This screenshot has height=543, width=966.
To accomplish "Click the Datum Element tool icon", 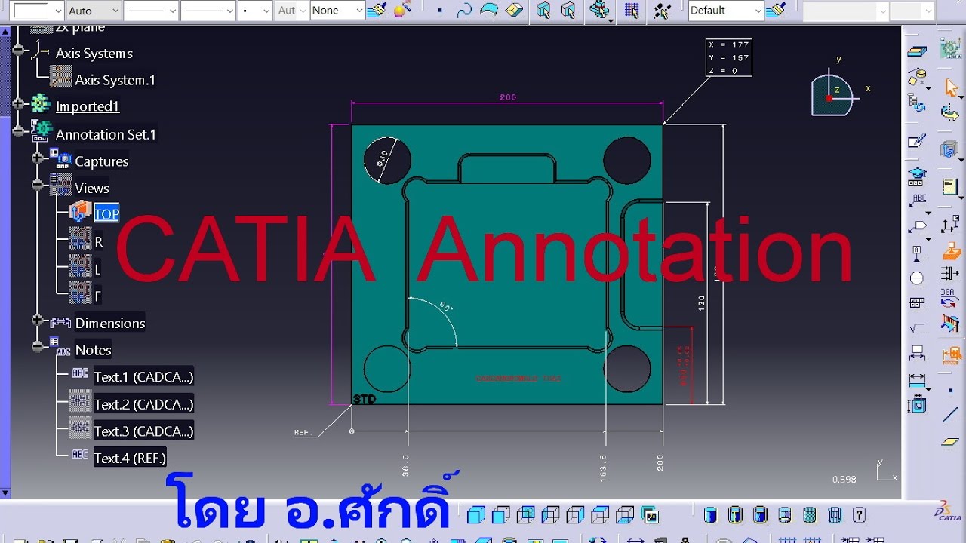I will (917, 252).
